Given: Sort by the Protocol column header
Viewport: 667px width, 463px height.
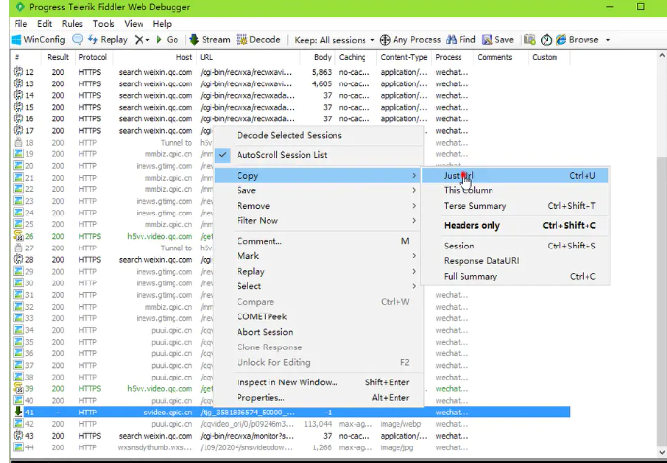Looking at the screenshot, I should 93,57.
